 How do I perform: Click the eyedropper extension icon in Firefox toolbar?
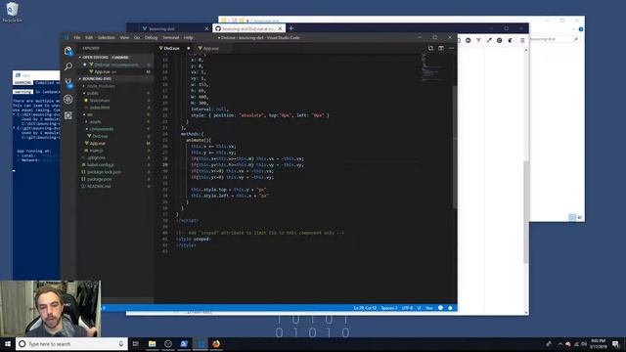point(489,40)
